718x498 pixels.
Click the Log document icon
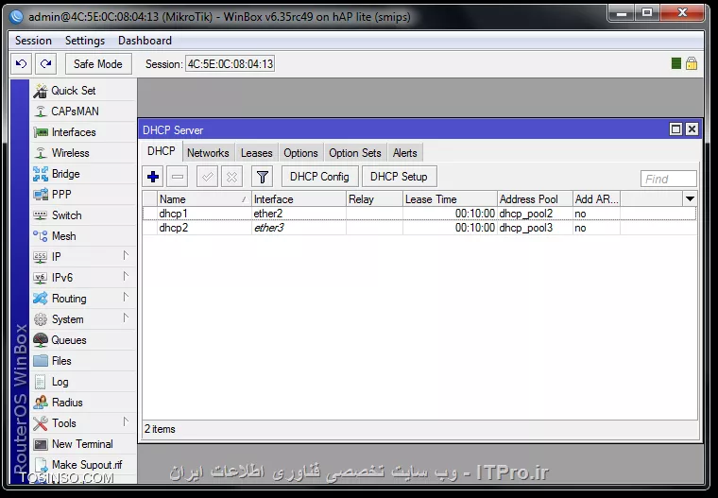(x=41, y=382)
